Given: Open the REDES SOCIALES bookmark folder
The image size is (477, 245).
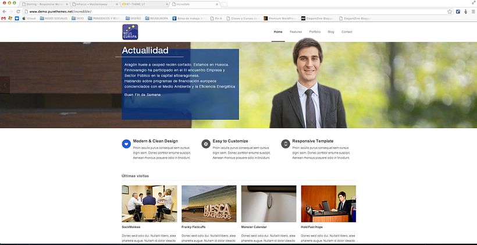Looking at the screenshot, I should 54,18.
